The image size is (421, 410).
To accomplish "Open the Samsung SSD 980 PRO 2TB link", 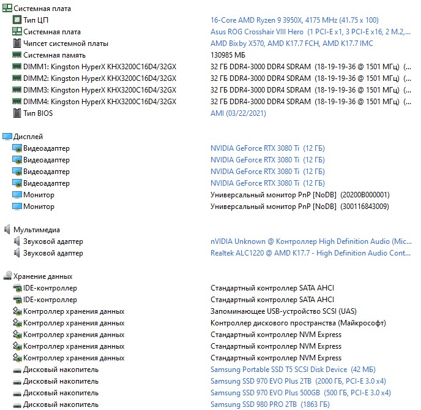I will point(270,404).
